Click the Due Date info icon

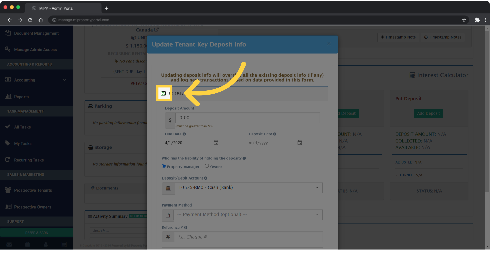point(184,134)
